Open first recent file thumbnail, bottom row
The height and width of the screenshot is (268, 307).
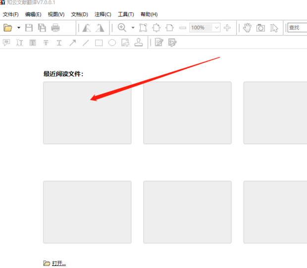coord(87,212)
